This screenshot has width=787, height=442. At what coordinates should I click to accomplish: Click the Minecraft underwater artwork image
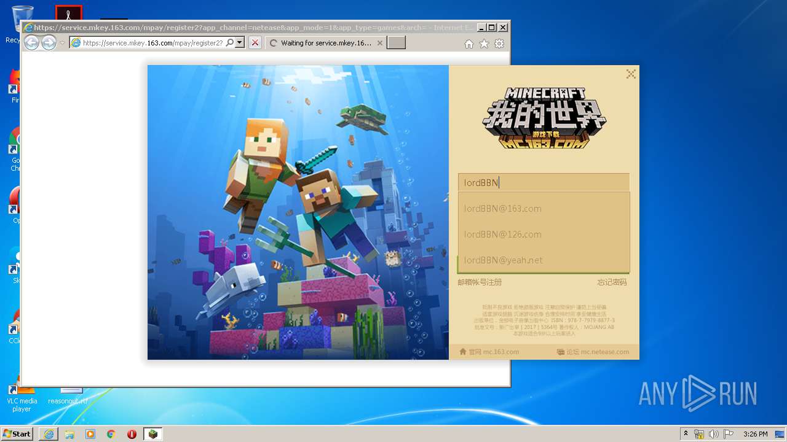[x=298, y=212]
